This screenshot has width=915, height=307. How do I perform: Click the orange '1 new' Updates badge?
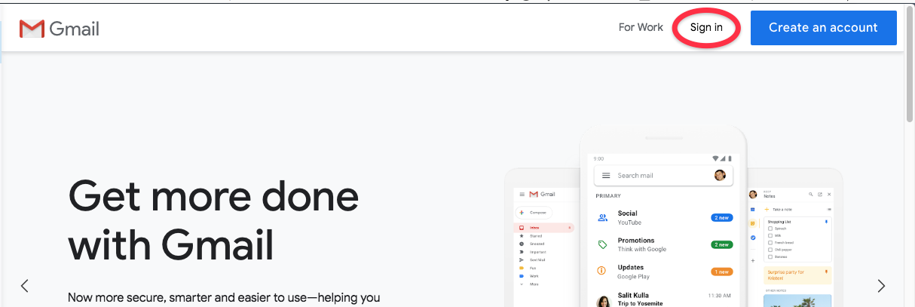click(x=721, y=272)
